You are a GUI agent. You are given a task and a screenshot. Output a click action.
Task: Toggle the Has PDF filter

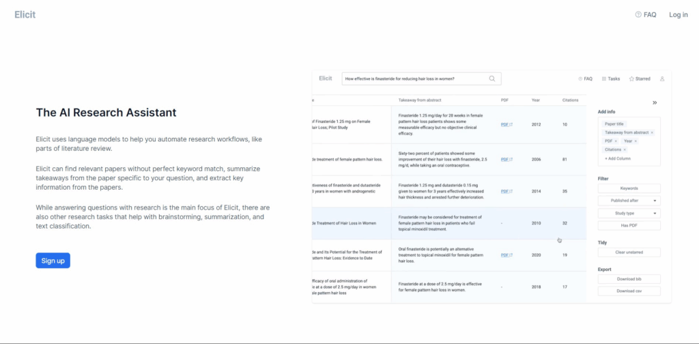[x=629, y=225]
